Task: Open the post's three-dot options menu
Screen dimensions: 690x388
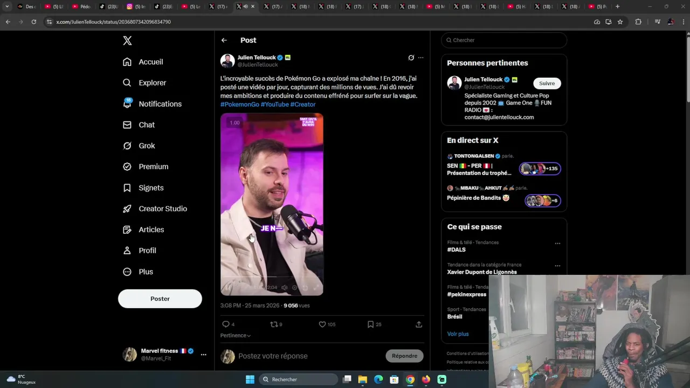Action: [421, 58]
